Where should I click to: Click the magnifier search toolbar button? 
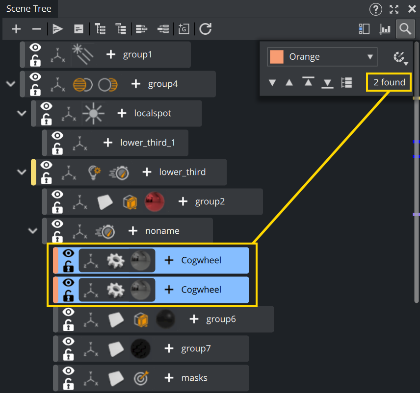pos(405,29)
